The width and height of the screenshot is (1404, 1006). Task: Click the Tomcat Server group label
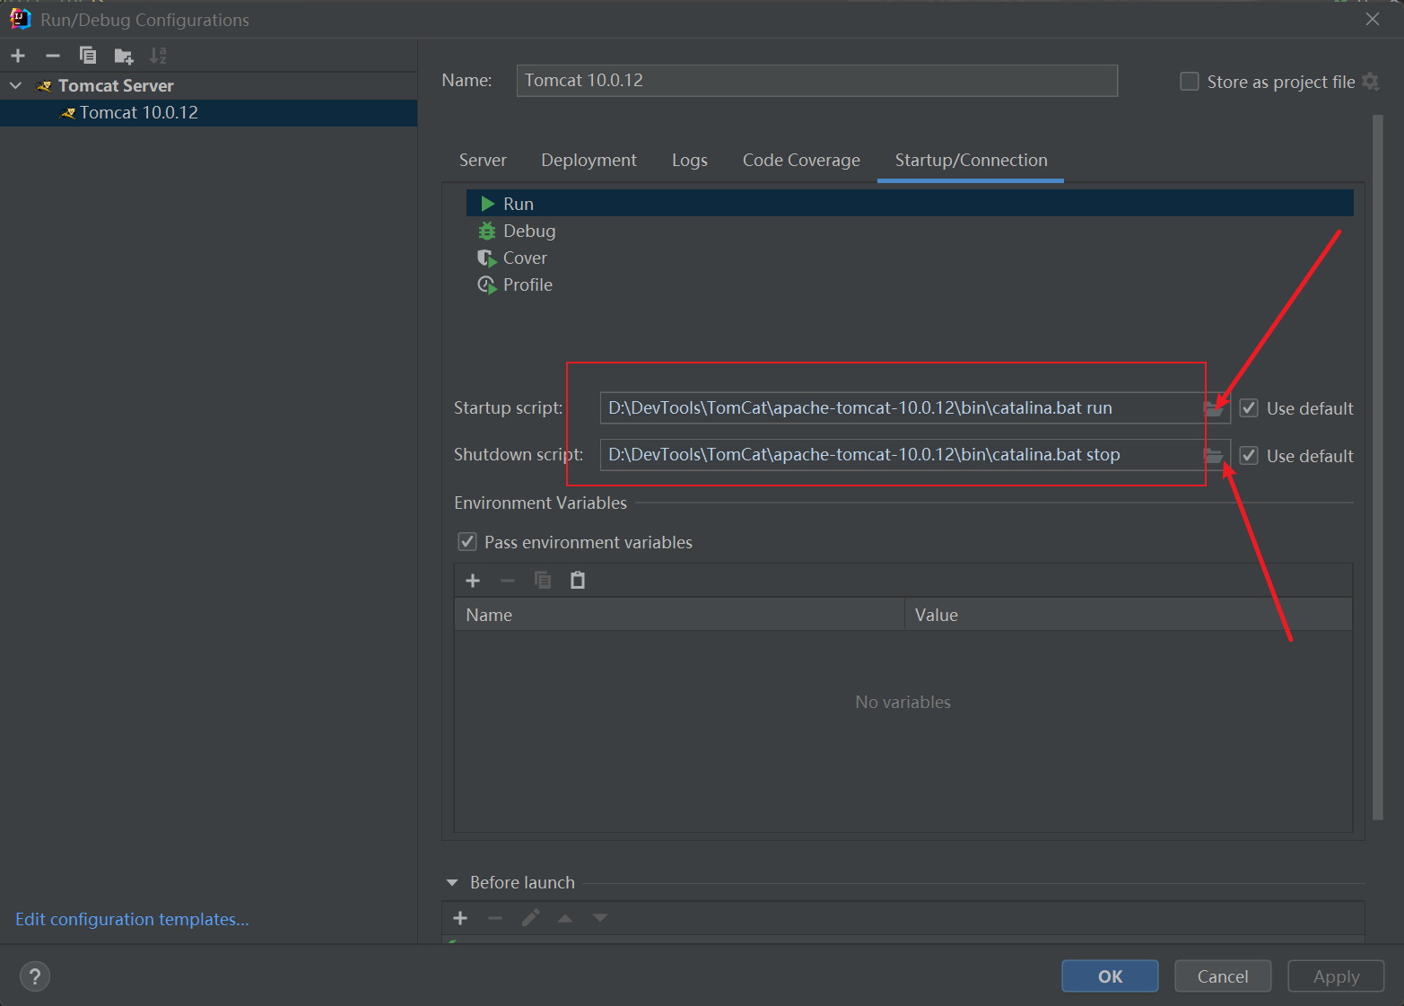pyautogui.click(x=116, y=85)
